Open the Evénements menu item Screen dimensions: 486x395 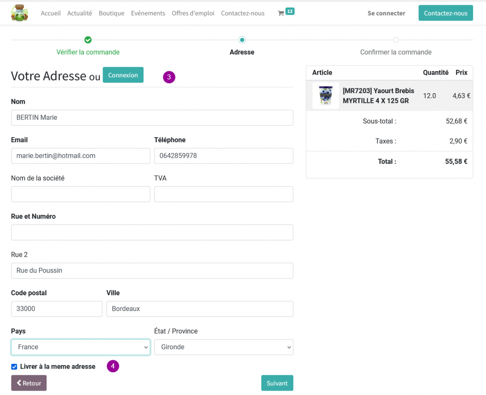coord(148,13)
